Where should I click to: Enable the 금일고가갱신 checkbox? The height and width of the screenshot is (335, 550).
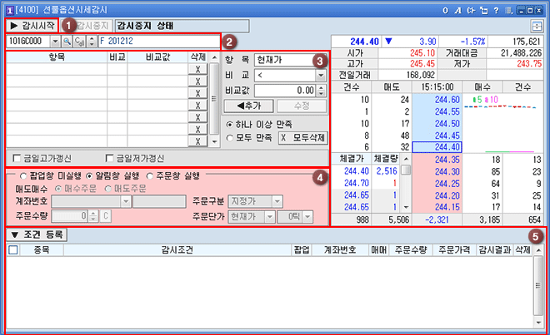[18, 158]
